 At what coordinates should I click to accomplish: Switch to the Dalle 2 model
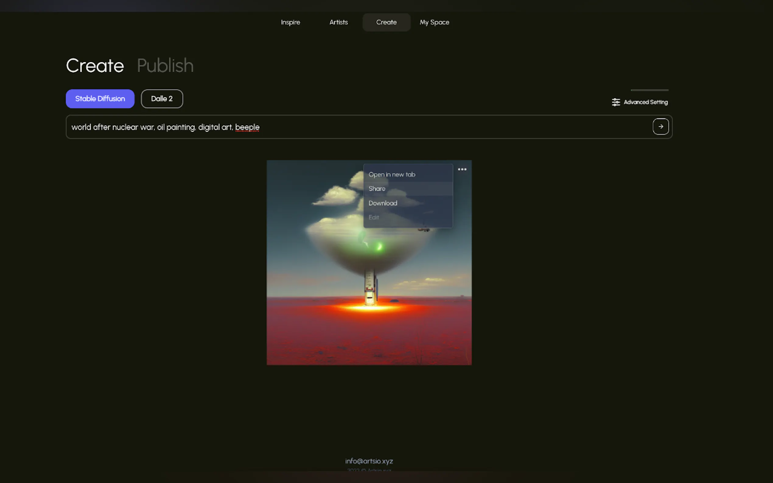click(162, 99)
